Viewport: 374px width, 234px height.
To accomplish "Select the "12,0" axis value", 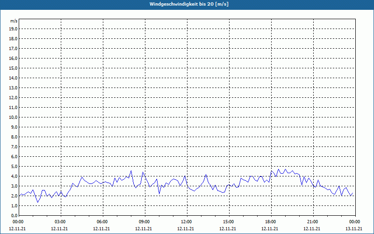I will click(14, 98).
